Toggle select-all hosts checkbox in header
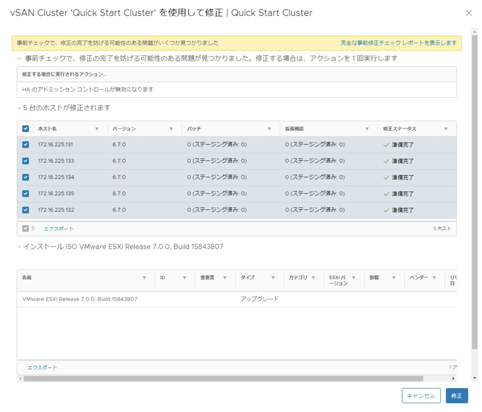 coord(26,129)
